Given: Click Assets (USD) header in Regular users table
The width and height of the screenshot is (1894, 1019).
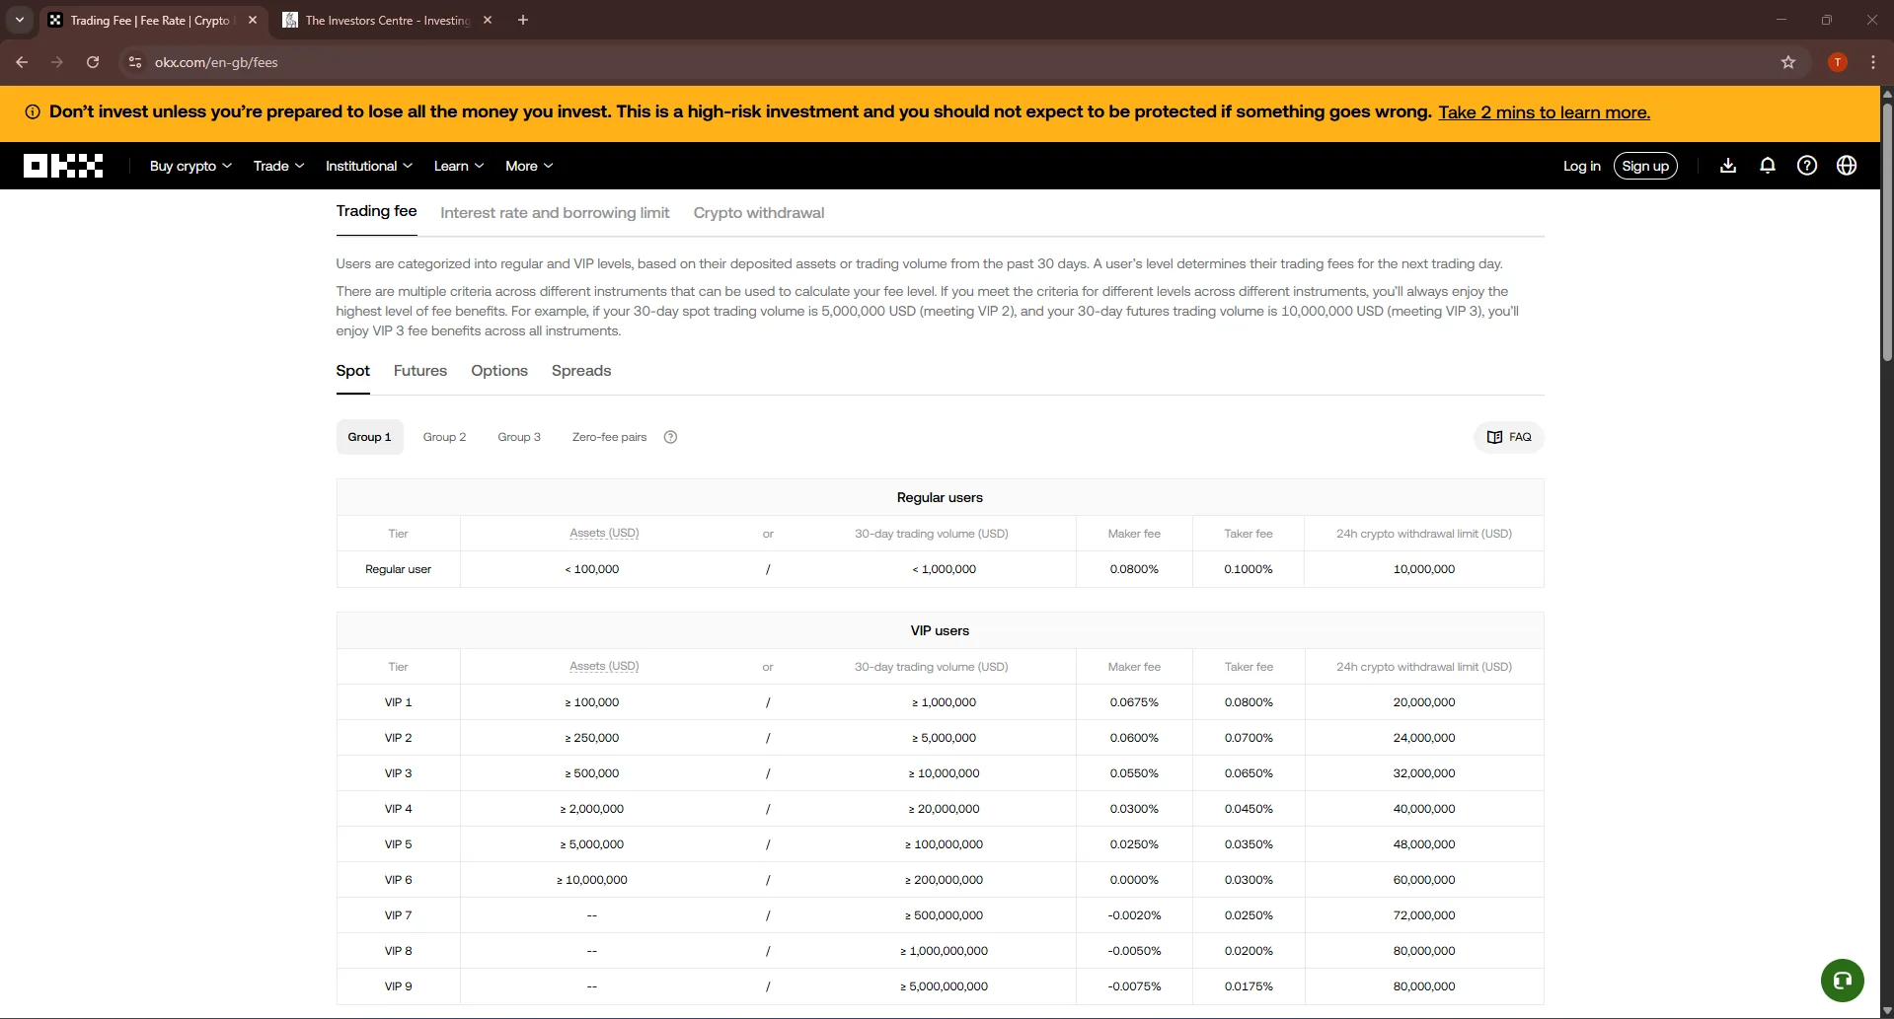Looking at the screenshot, I should click(x=603, y=534).
